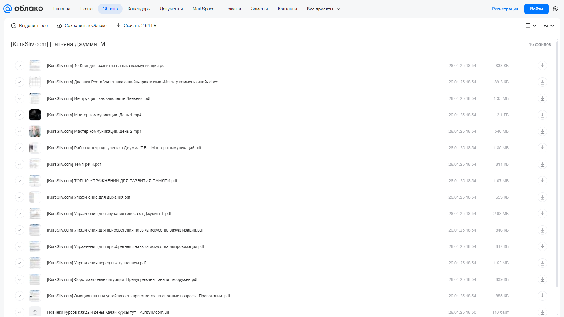Click the vertical scrollbar of the file list

coord(557,164)
